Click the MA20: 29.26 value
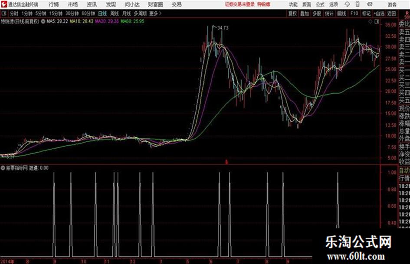The image size is (410, 264). pos(107,21)
